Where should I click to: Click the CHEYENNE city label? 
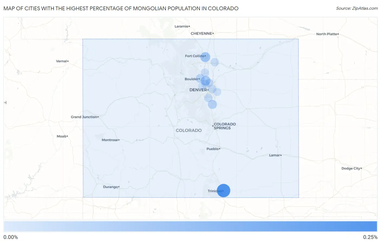pyautogui.click(x=201, y=34)
